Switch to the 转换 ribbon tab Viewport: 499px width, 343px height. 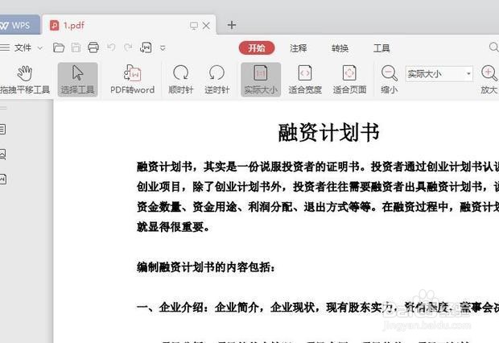[340, 48]
